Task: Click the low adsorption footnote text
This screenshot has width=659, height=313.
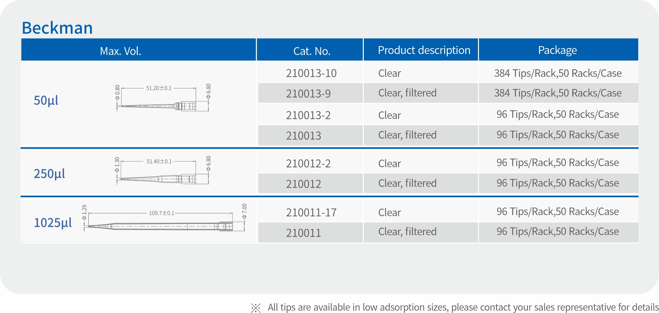Action: pos(463,307)
